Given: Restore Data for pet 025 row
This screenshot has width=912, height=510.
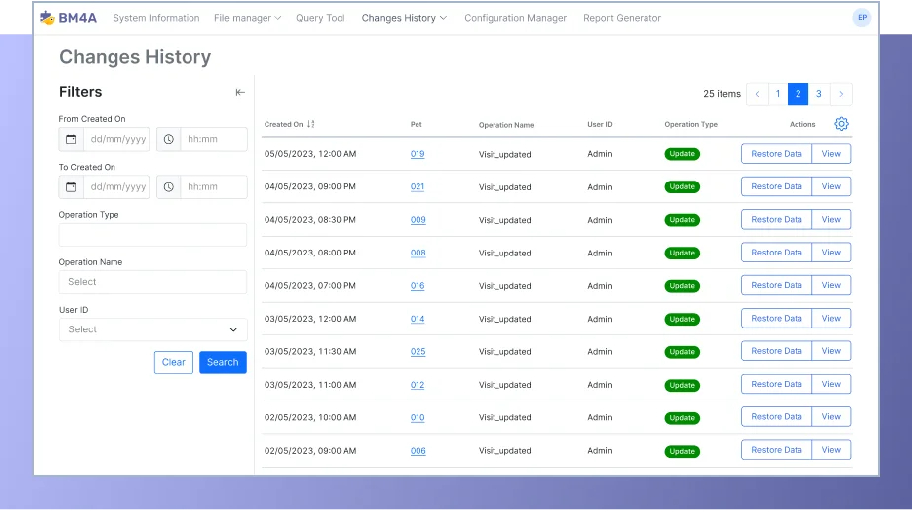Looking at the screenshot, I should pos(777,351).
